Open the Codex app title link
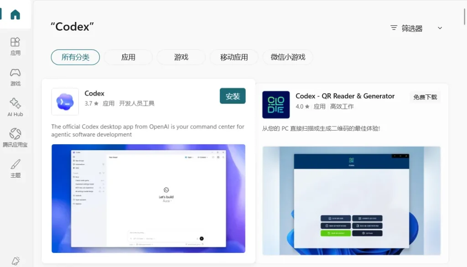This screenshot has height=267, width=467. coord(94,93)
